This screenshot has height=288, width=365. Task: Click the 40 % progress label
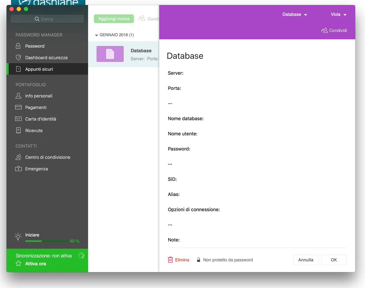74,241
